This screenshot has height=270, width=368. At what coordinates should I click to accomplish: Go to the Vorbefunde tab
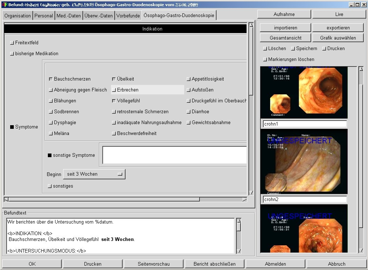coord(128,16)
